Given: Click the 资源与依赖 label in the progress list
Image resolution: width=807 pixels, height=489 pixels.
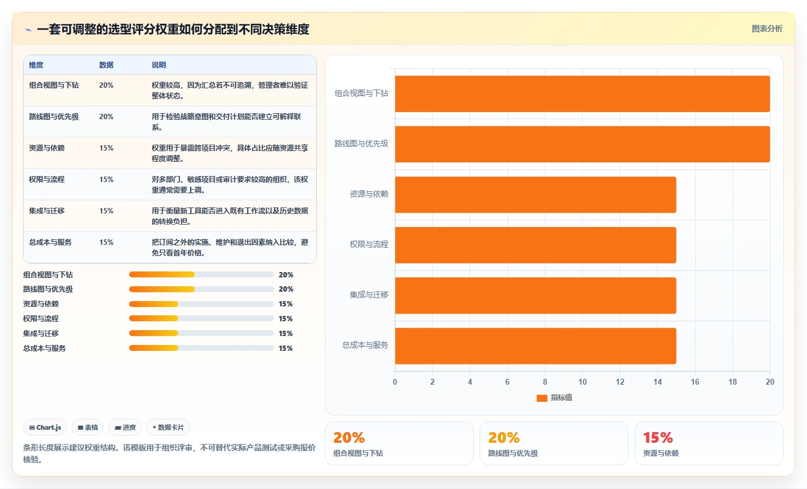Looking at the screenshot, I should click(41, 304).
